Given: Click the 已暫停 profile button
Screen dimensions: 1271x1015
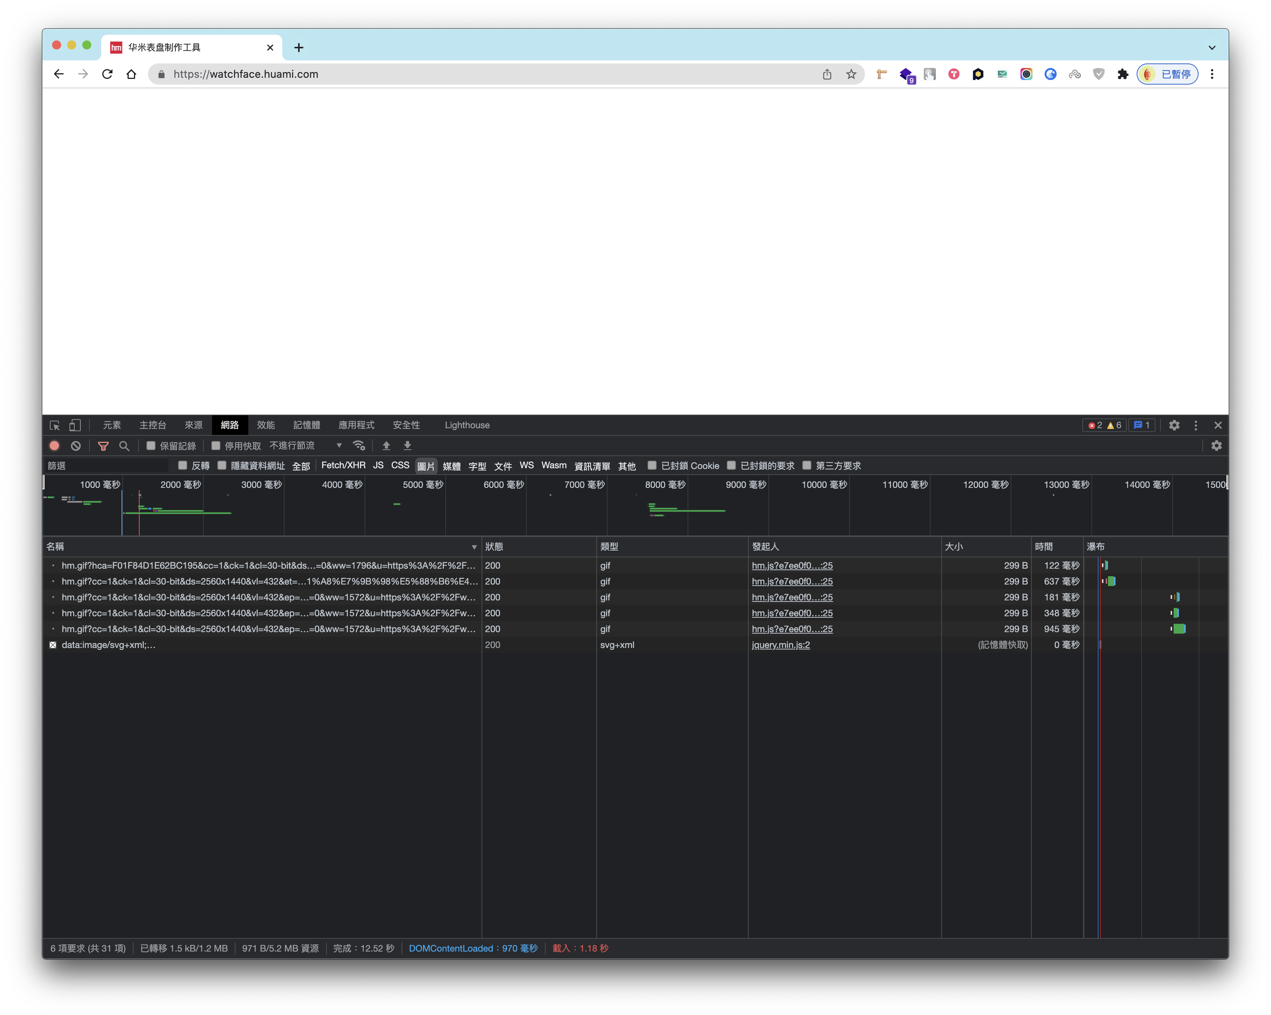Looking at the screenshot, I should [x=1167, y=74].
